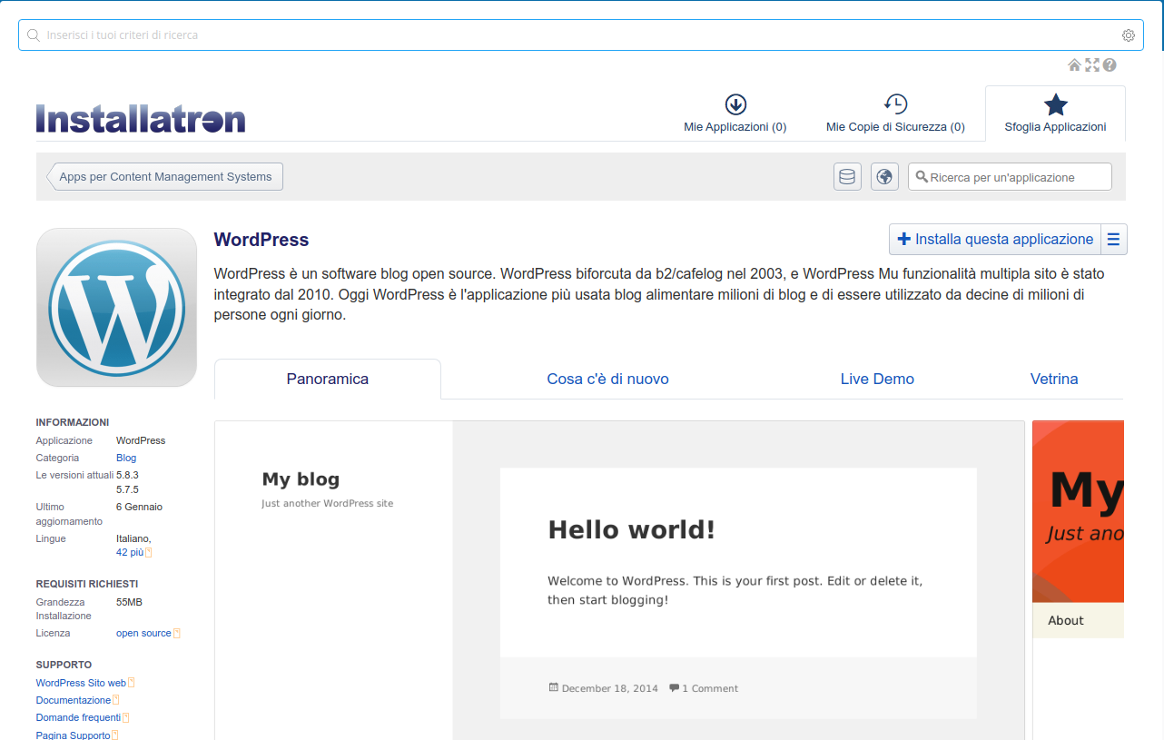
Task: Click the Installatron logo
Action: pos(141,119)
